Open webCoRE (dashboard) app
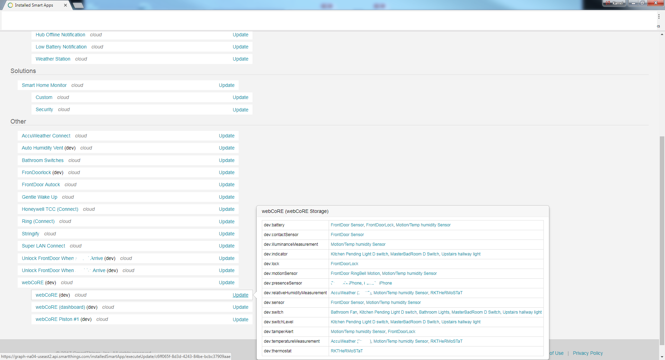Image resolution: width=665 pixels, height=360 pixels. [x=60, y=307]
